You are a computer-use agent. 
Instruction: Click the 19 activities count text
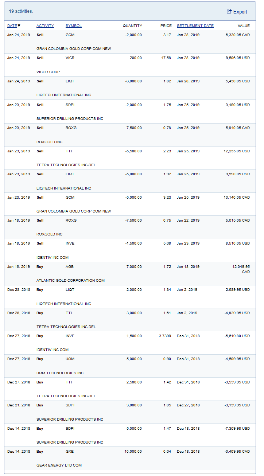[21, 11]
